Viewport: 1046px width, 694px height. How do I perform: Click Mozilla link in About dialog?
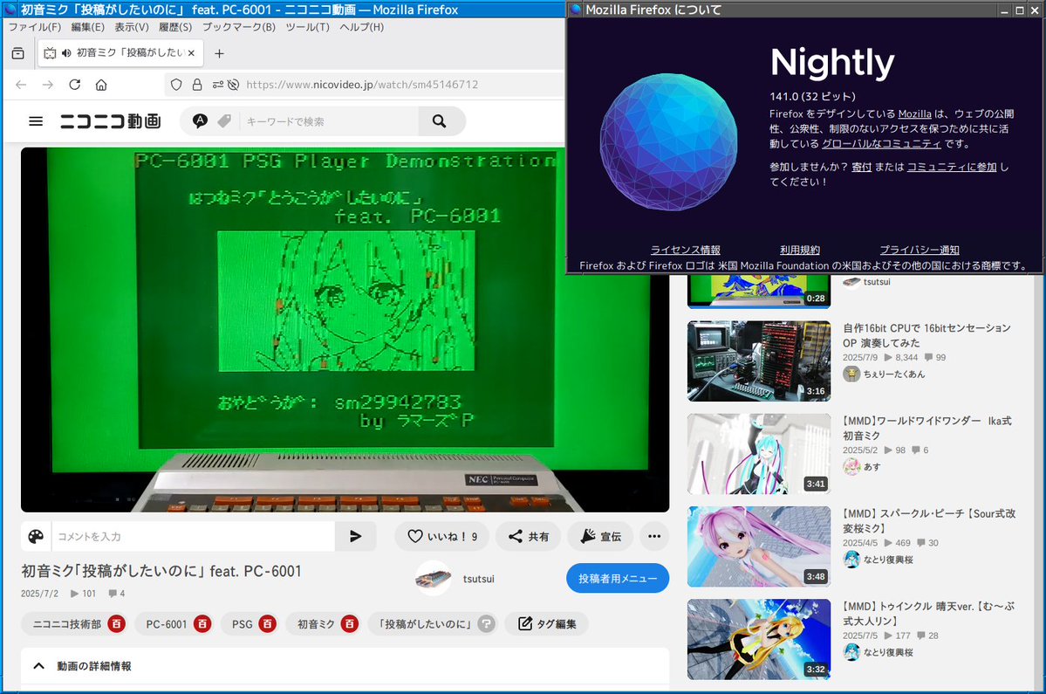coord(914,114)
